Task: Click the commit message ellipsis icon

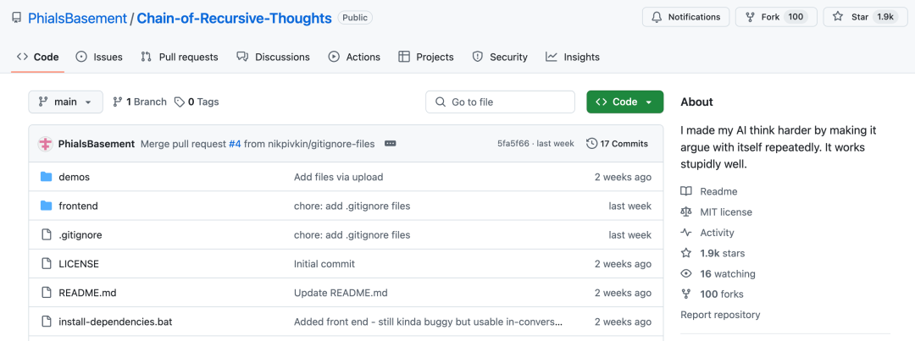Action: pyautogui.click(x=391, y=144)
